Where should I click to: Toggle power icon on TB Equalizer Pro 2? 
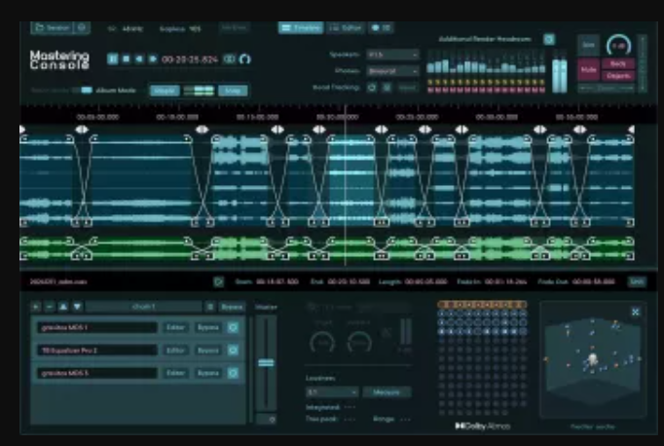pos(233,351)
